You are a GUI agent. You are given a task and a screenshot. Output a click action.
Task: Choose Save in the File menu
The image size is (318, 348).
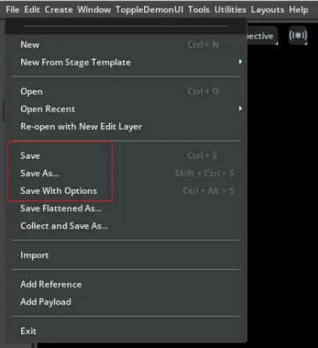click(125, 156)
